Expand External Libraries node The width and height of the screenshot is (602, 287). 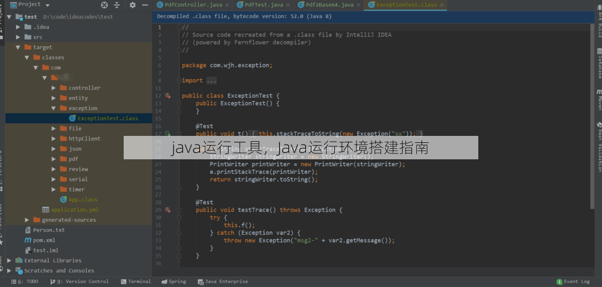9,261
